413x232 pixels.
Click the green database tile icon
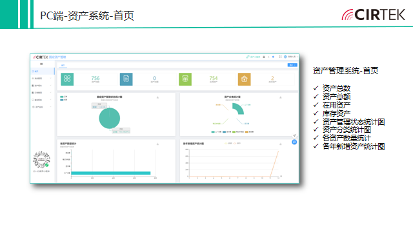pos(185,79)
